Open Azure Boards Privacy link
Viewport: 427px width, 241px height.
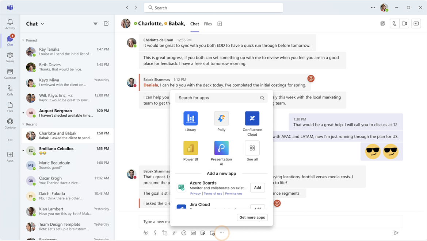click(x=195, y=194)
